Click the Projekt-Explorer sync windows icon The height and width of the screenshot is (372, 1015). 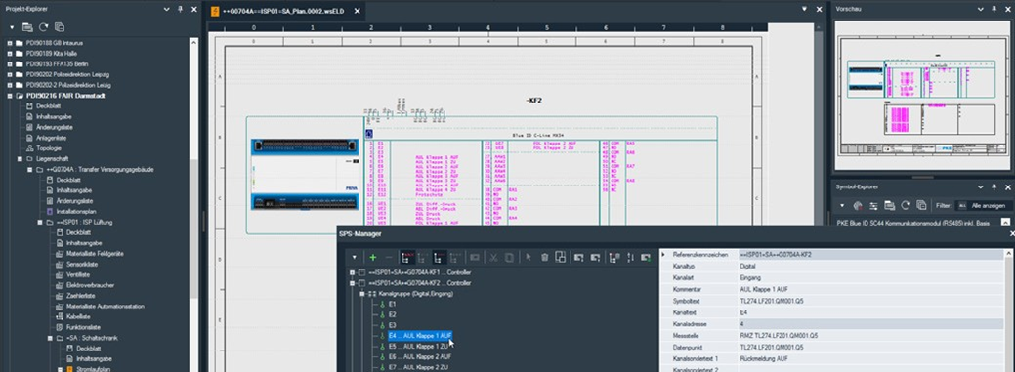(27, 27)
